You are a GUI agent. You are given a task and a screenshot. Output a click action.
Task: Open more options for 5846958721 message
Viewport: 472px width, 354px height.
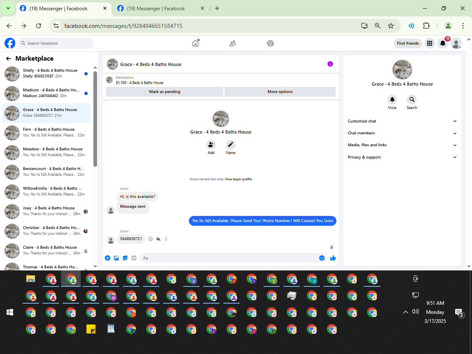pyautogui.click(x=166, y=239)
